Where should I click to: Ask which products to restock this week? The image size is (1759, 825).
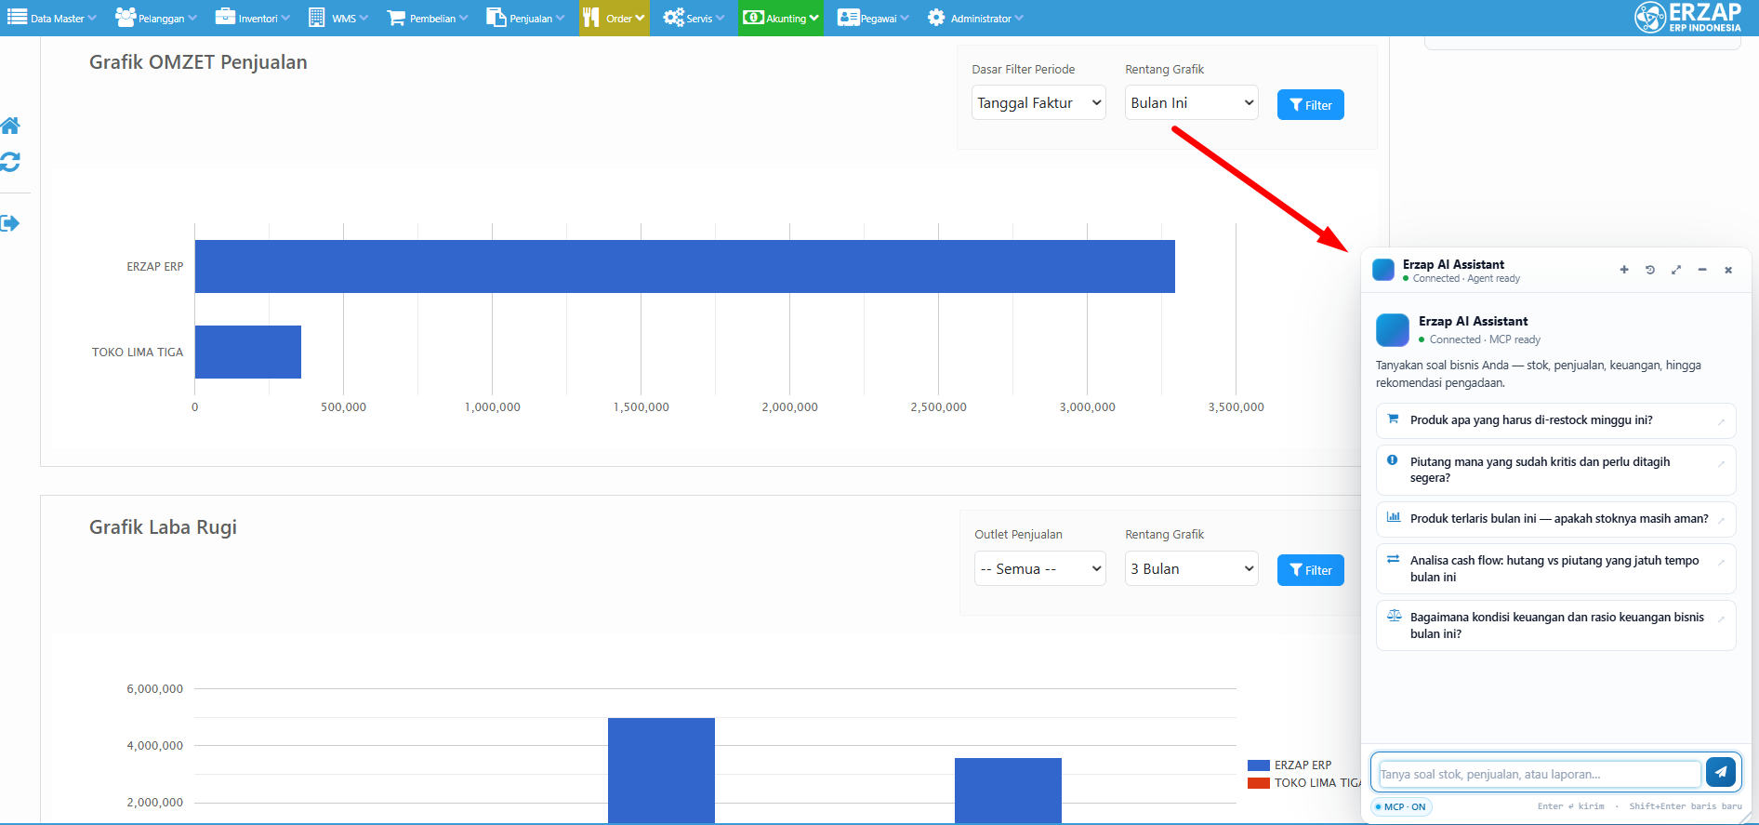(x=1555, y=420)
